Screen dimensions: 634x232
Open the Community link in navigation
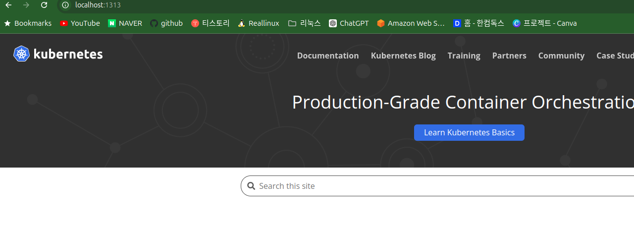tap(561, 56)
